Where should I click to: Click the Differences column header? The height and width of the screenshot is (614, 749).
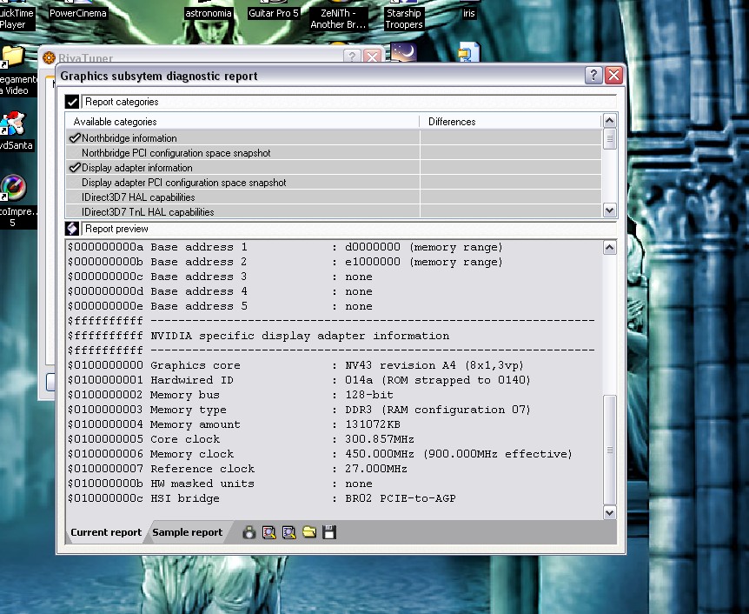pos(511,122)
